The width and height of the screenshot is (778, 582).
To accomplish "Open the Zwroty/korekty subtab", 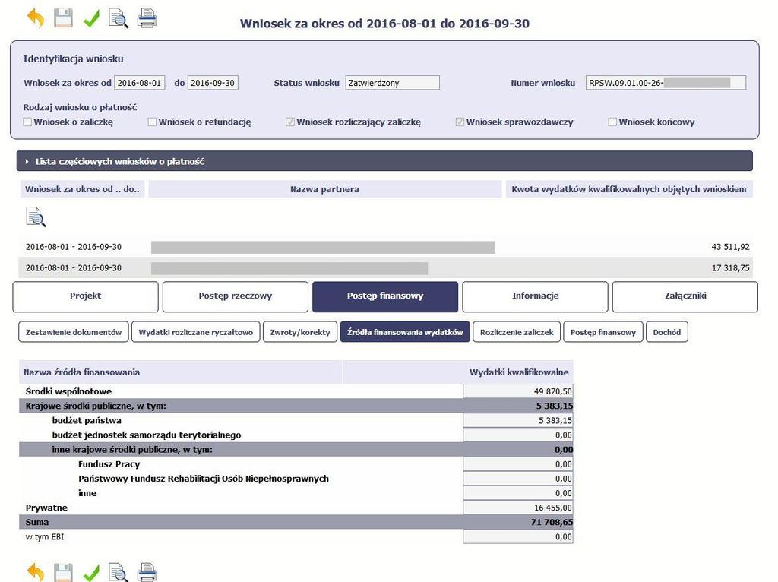I will click(x=300, y=333).
